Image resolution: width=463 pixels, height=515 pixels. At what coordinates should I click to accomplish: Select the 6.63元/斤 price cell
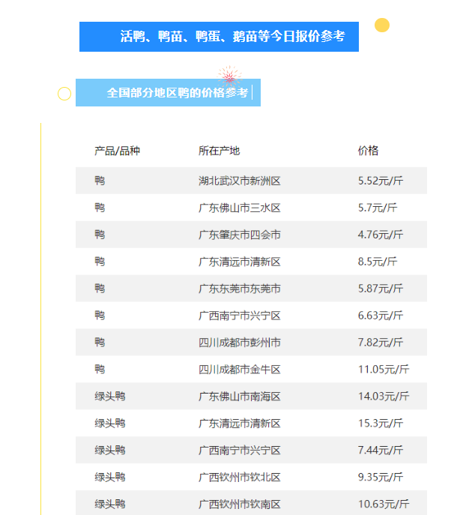click(381, 316)
